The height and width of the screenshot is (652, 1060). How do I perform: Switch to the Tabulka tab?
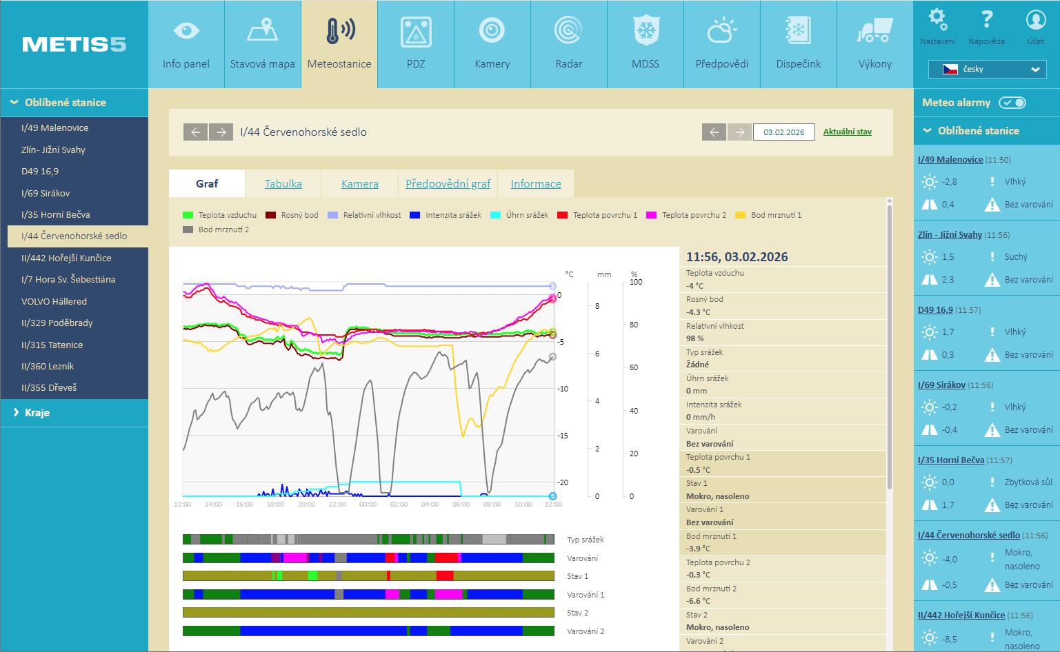pyautogui.click(x=283, y=184)
